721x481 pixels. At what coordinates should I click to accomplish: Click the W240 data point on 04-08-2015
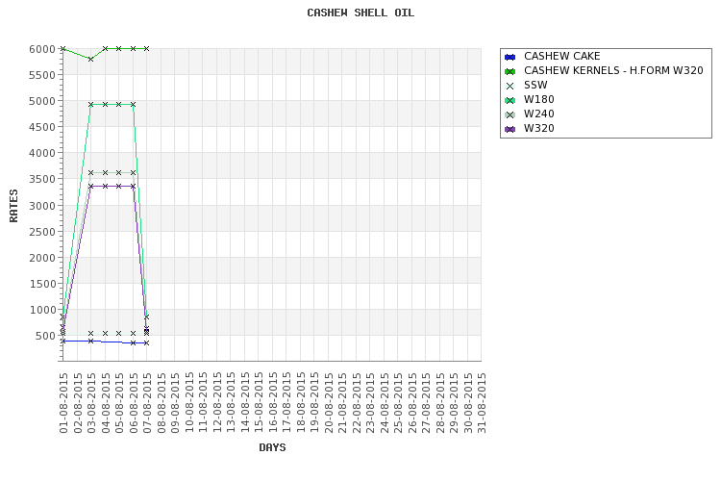105,172
